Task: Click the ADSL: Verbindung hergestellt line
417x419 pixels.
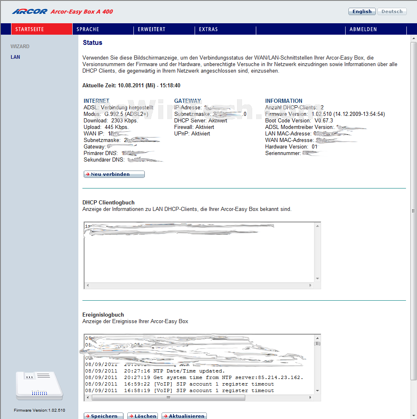Action: click(x=118, y=107)
